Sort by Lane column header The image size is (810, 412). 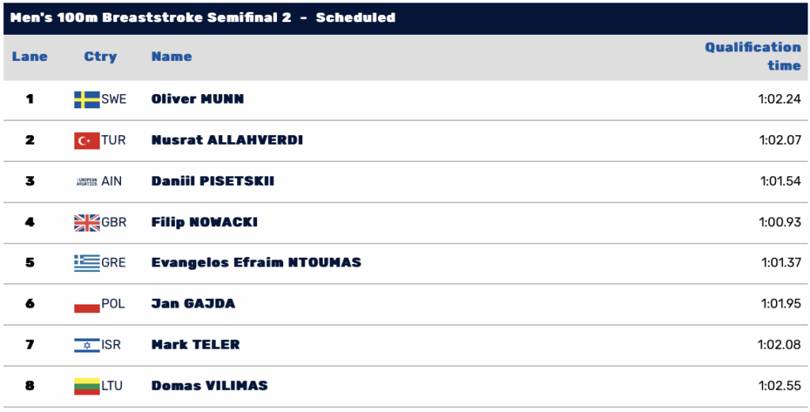click(30, 57)
